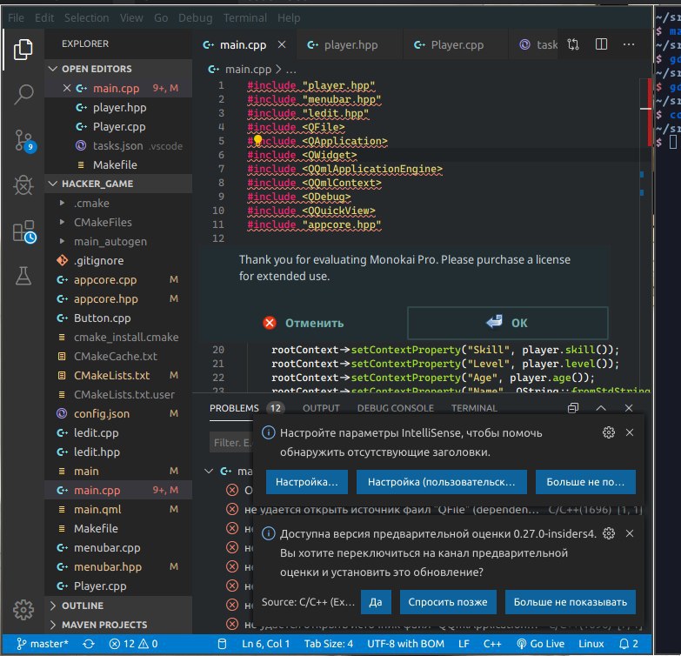Open the Search view icon
The image size is (681, 656).
[x=23, y=94]
